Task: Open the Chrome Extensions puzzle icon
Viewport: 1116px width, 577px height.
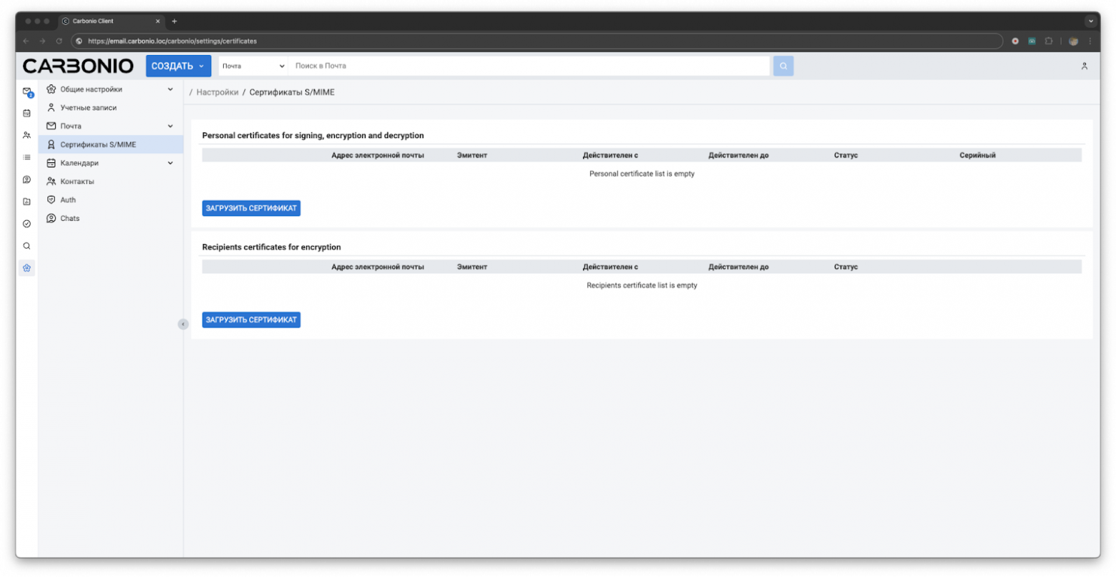Action: (1048, 41)
